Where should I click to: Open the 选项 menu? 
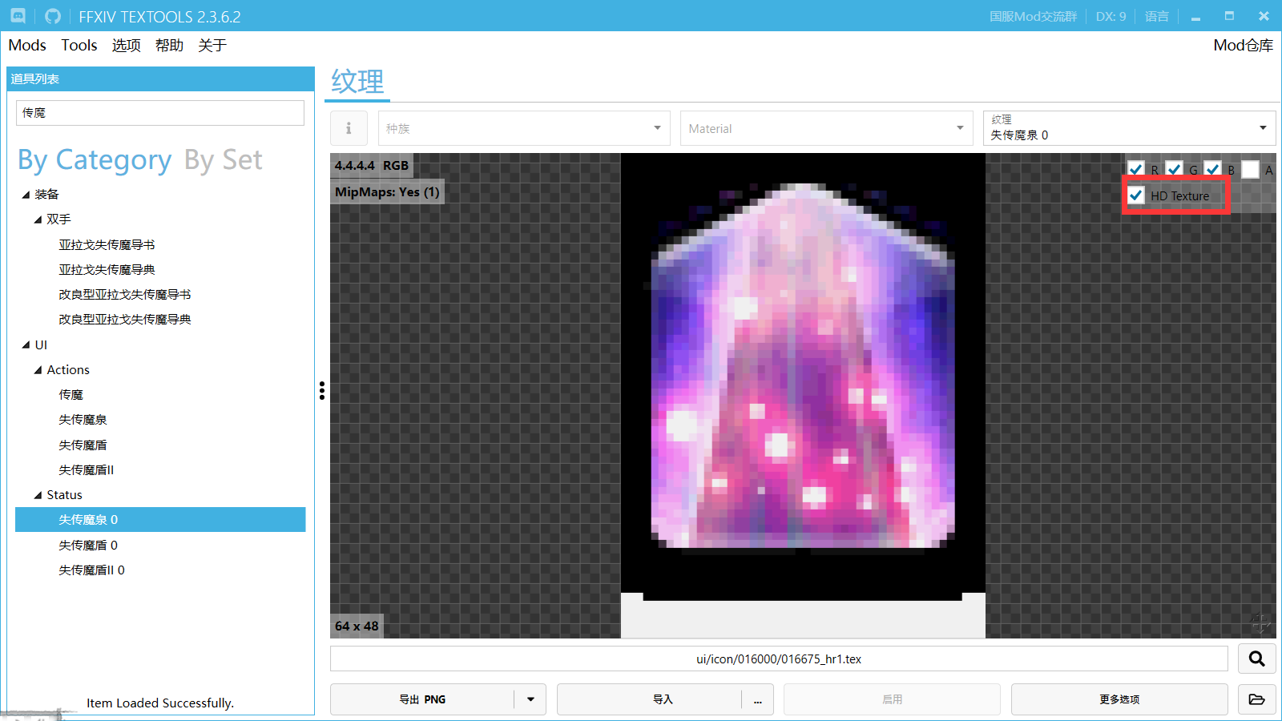[126, 46]
